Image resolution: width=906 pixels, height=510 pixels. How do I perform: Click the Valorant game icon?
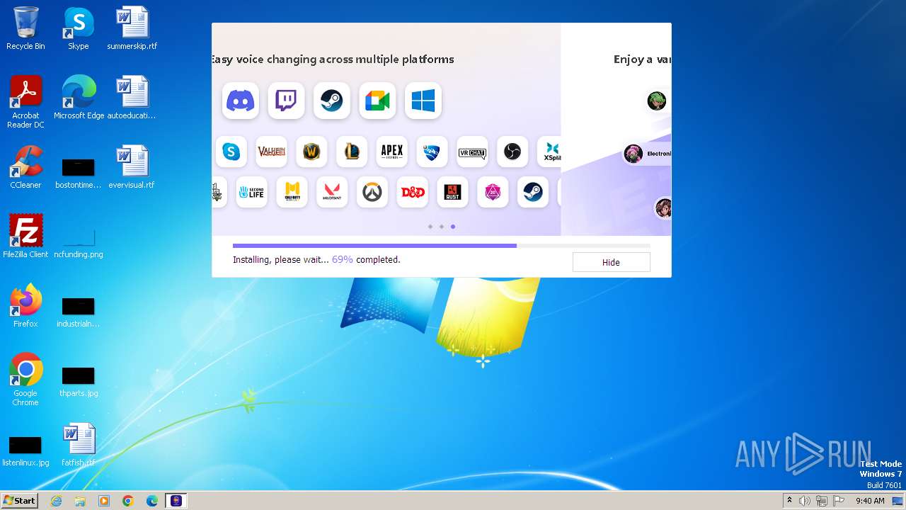(x=332, y=192)
